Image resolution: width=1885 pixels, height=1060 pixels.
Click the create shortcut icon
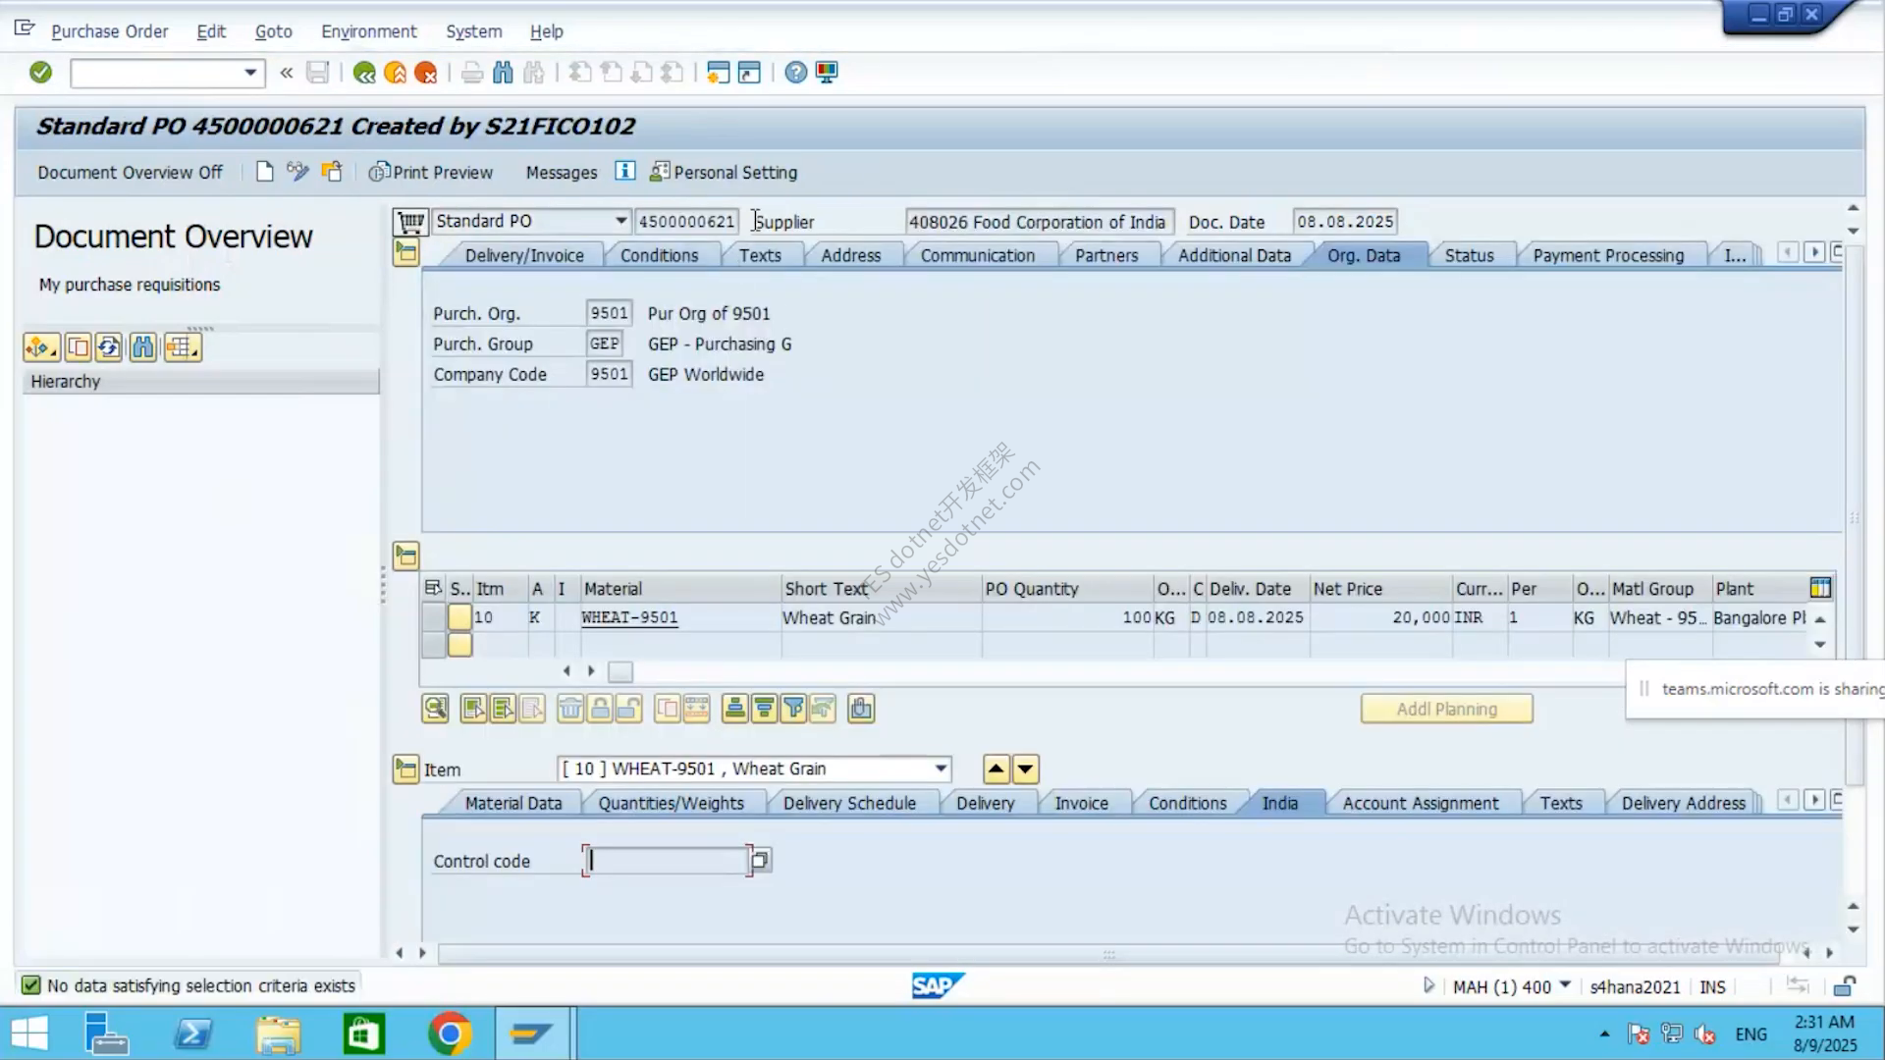point(749,73)
